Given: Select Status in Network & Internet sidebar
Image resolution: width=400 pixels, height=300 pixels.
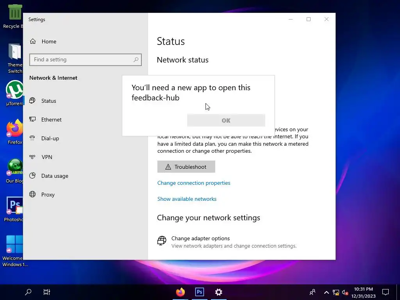Looking at the screenshot, I should pos(48,101).
